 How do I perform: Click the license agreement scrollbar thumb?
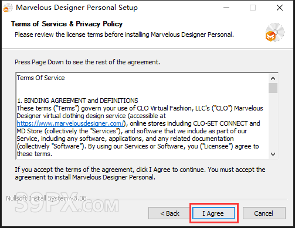click(273, 88)
